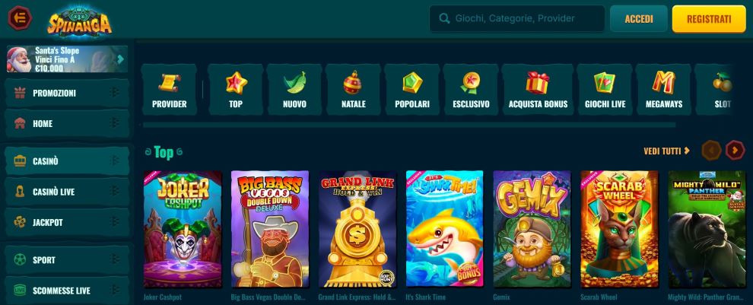
Task: Expand the Jackpot sidebar arrow
Action: tap(115, 222)
